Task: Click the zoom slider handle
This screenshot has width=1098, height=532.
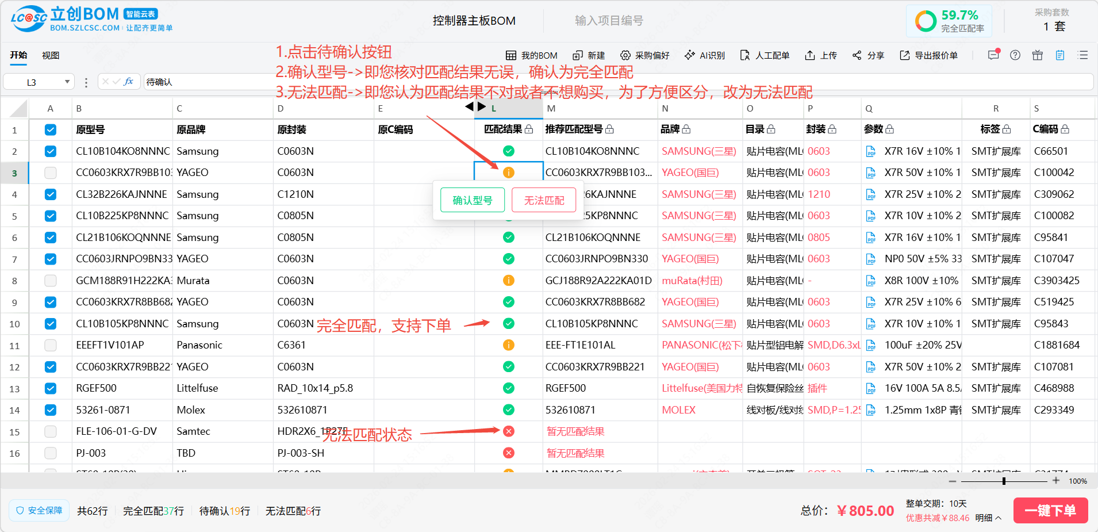Action: 1004,481
